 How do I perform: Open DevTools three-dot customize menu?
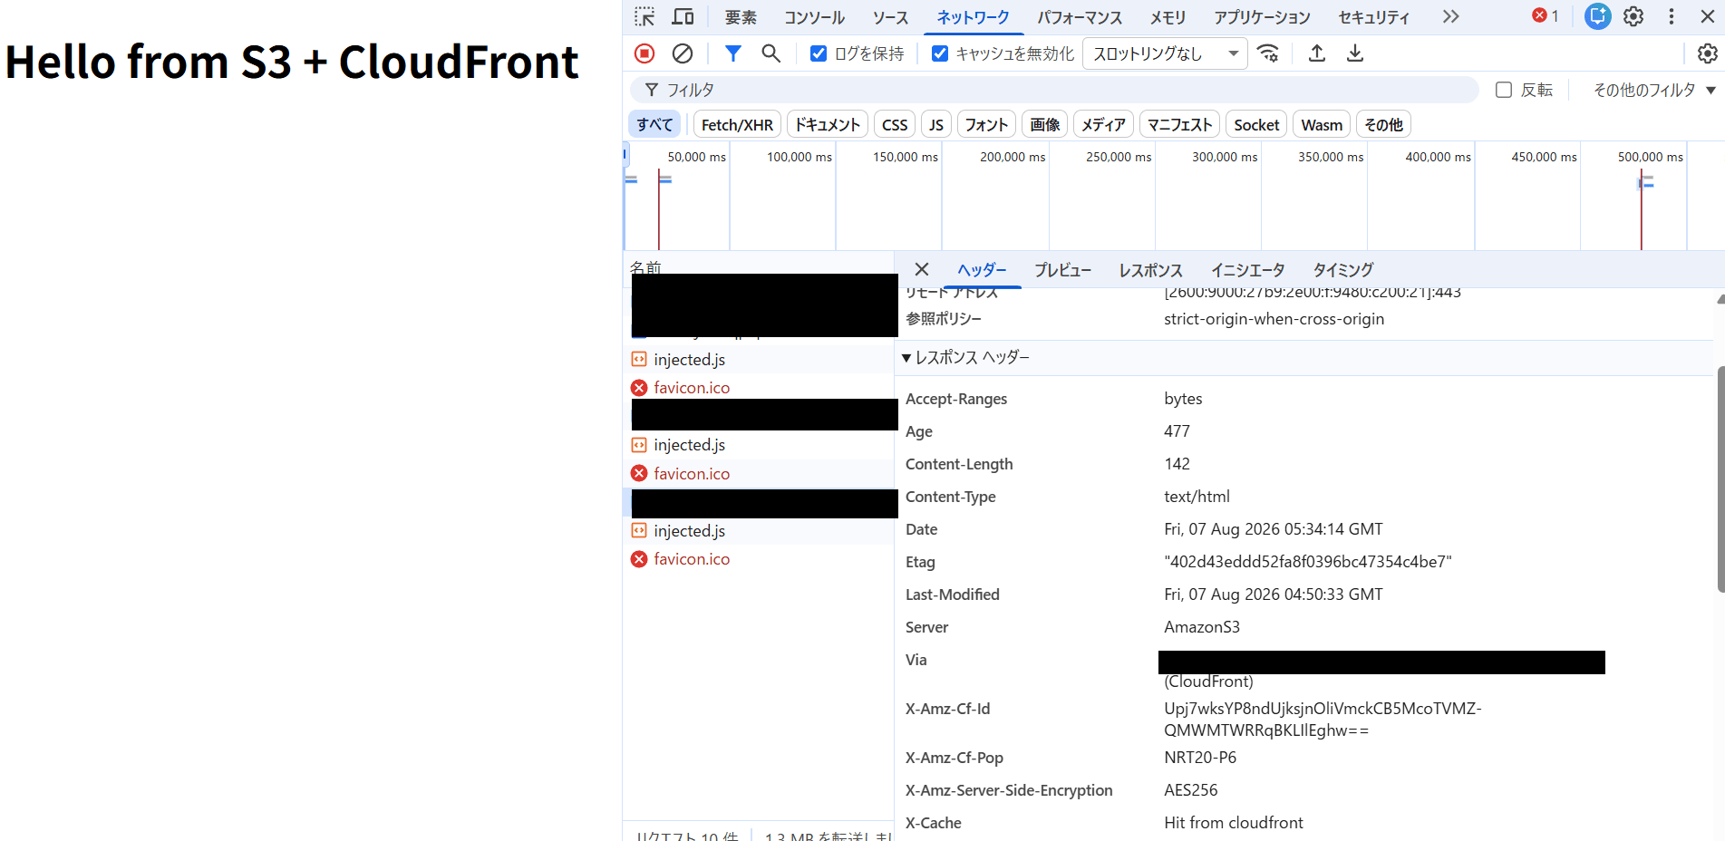1672,16
